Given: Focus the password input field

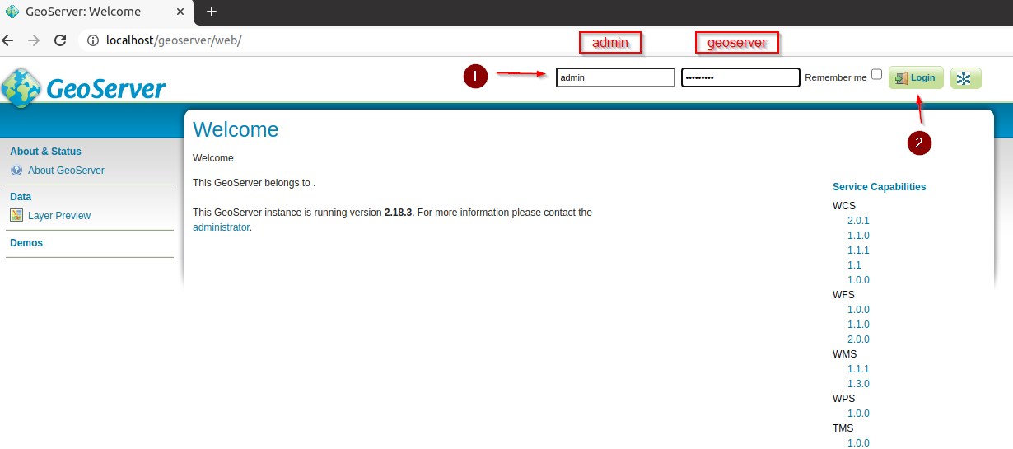Looking at the screenshot, I should click(740, 77).
